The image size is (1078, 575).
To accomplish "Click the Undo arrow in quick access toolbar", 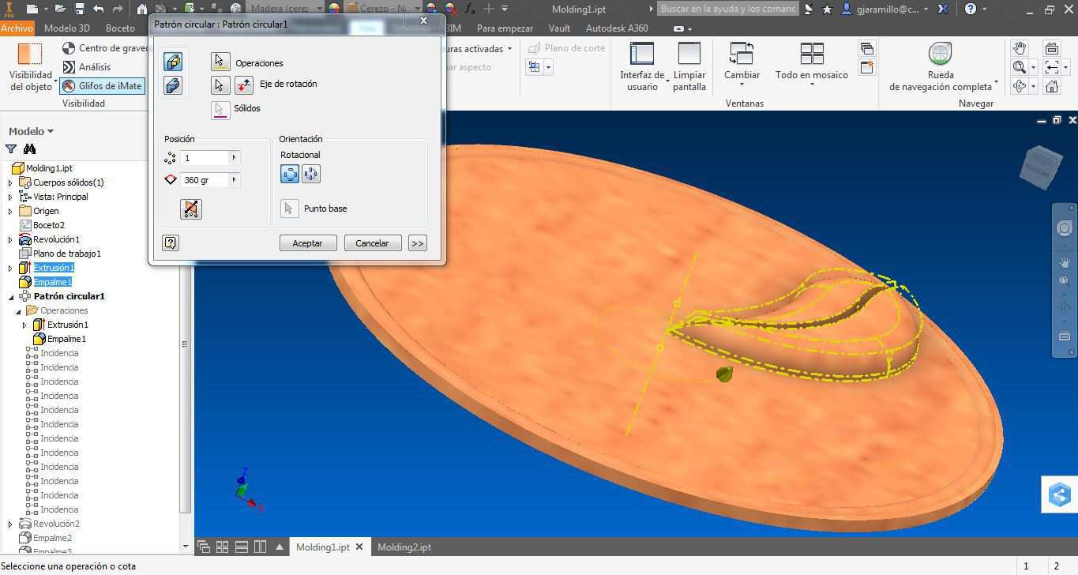I will click(98, 9).
